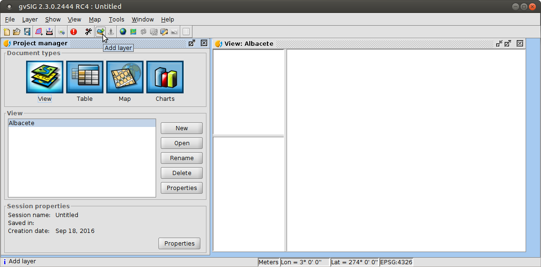Click the Save project floppy icon
The image size is (541, 267).
27,32
